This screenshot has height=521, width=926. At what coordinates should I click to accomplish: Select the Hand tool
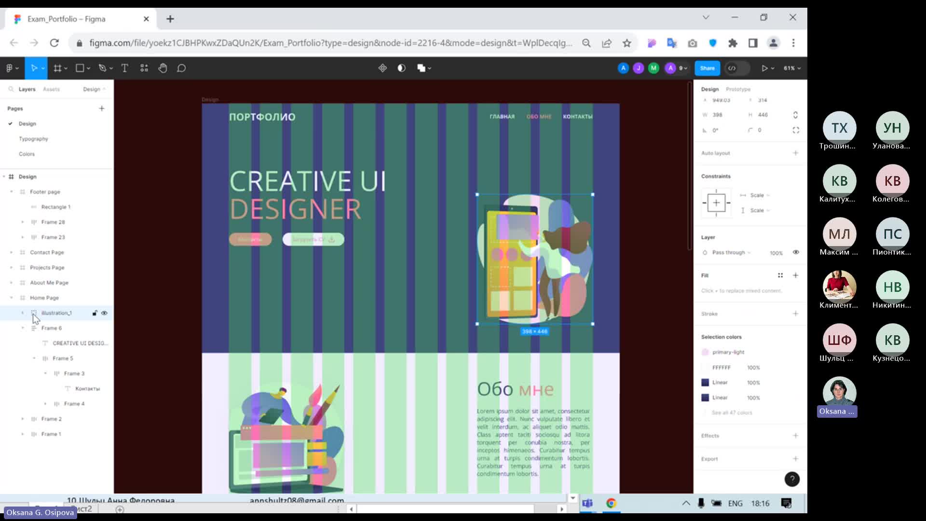tap(163, 68)
